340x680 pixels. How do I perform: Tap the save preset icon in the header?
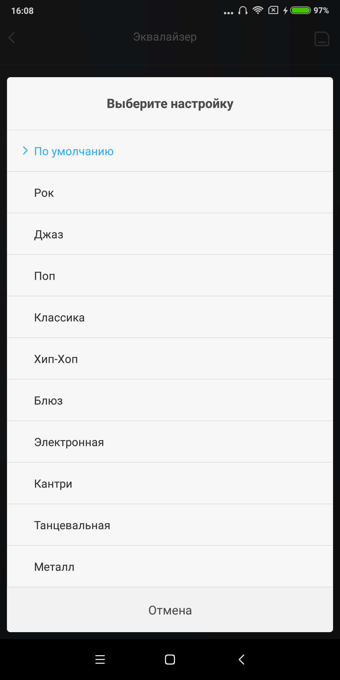322,39
